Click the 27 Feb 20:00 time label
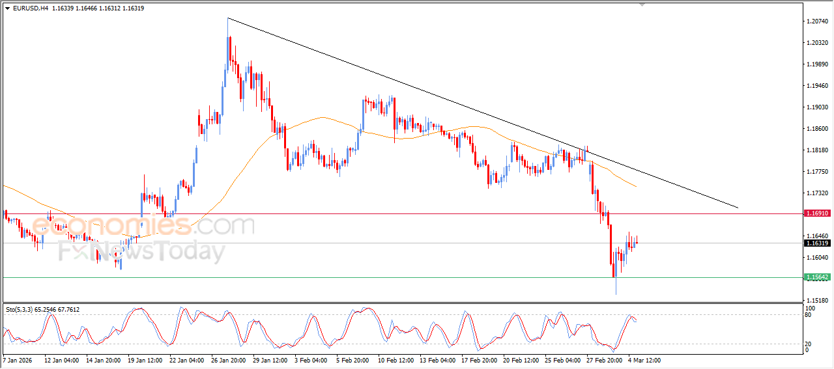 (604, 359)
